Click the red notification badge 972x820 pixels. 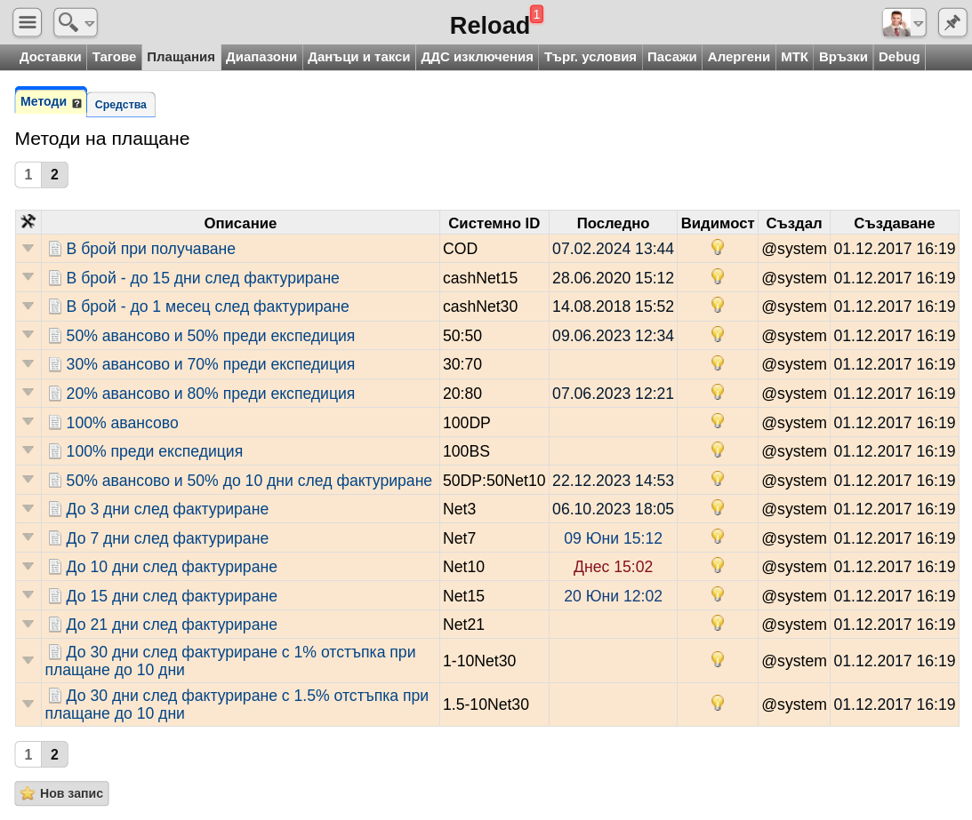point(536,14)
